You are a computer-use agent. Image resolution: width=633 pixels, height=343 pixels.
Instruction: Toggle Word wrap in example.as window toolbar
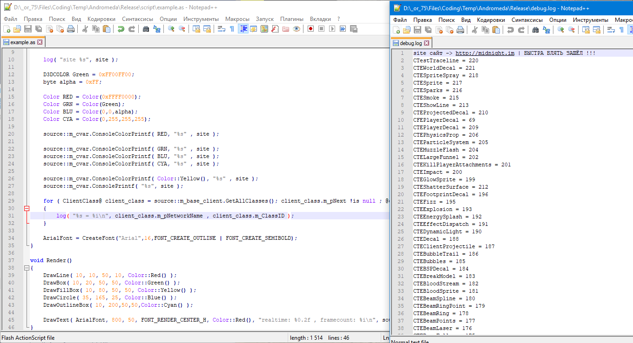click(222, 29)
